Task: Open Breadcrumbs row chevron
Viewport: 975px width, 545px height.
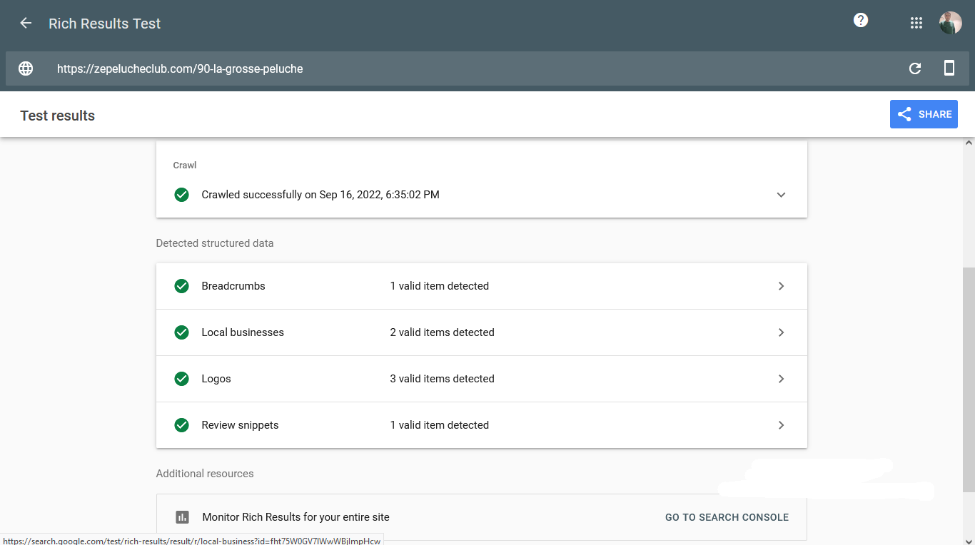Action: pyautogui.click(x=781, y=286)
